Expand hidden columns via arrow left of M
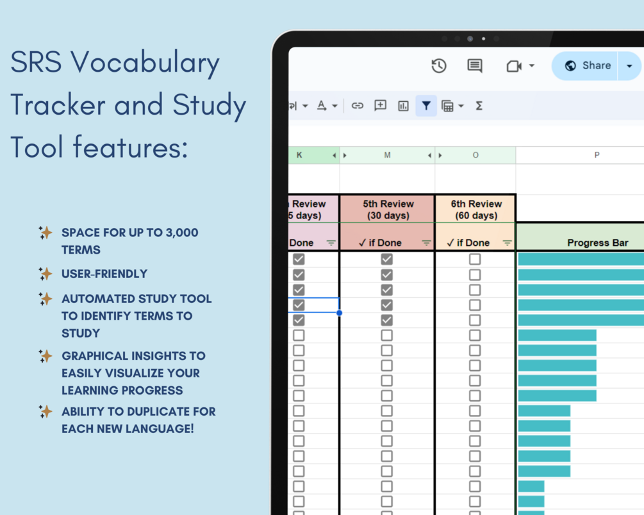The height and width of the screenshot is (515, 644). click(x=345, y=155)
